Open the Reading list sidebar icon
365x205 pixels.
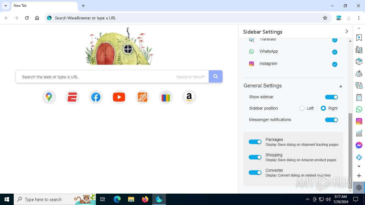point(359,50)
